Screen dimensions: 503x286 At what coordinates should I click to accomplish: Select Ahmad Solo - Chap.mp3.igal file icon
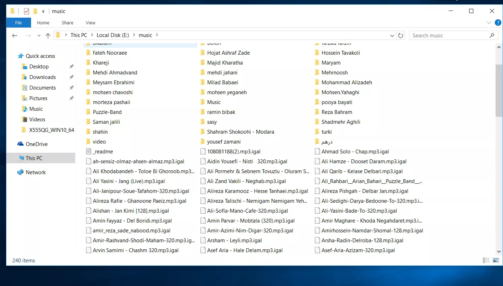[x=317, y=151]
